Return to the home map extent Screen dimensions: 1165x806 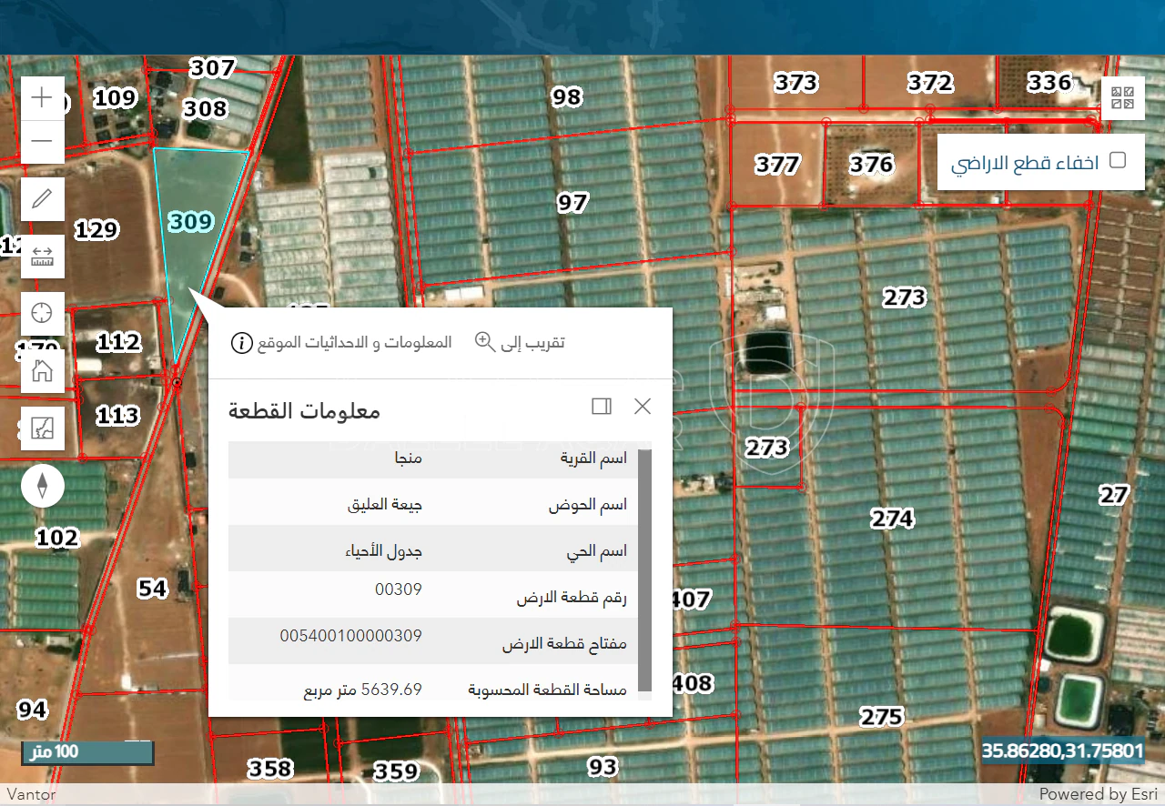coord(43,371)
